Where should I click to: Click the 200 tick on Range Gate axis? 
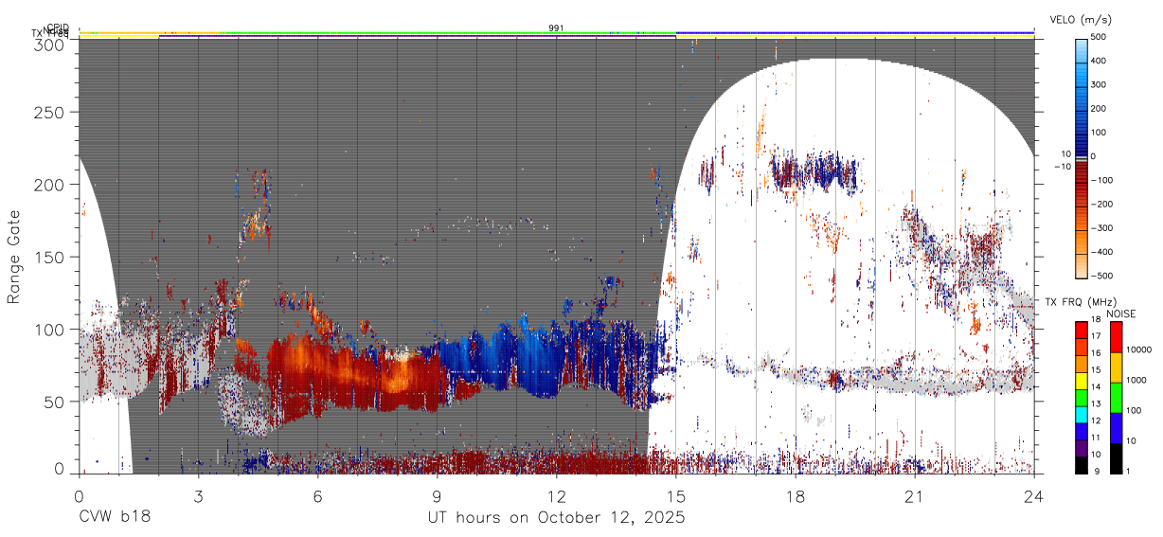click(49, 185)
